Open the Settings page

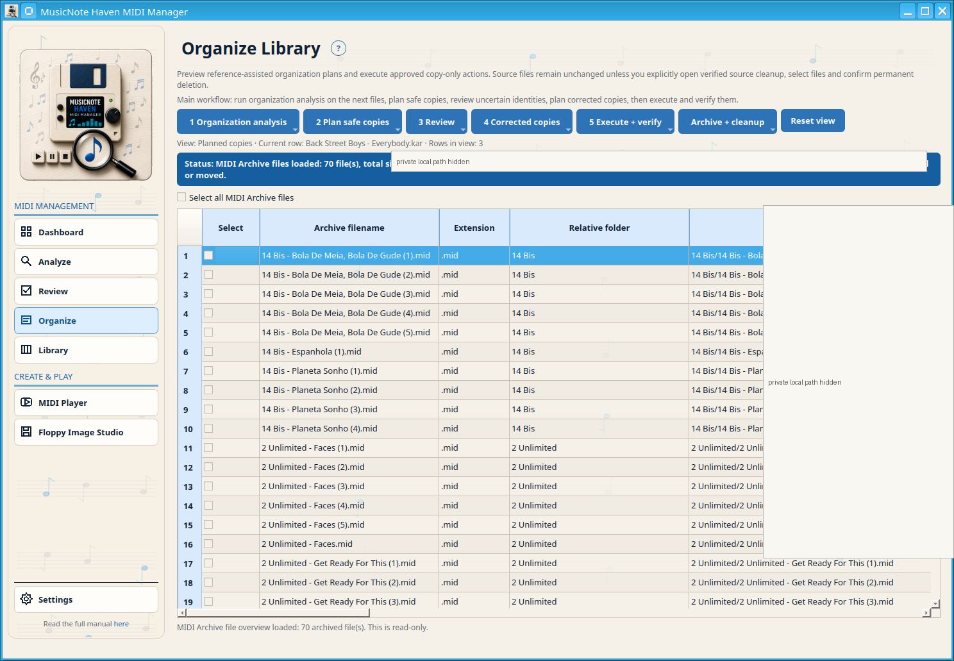[x=86, y=599]
